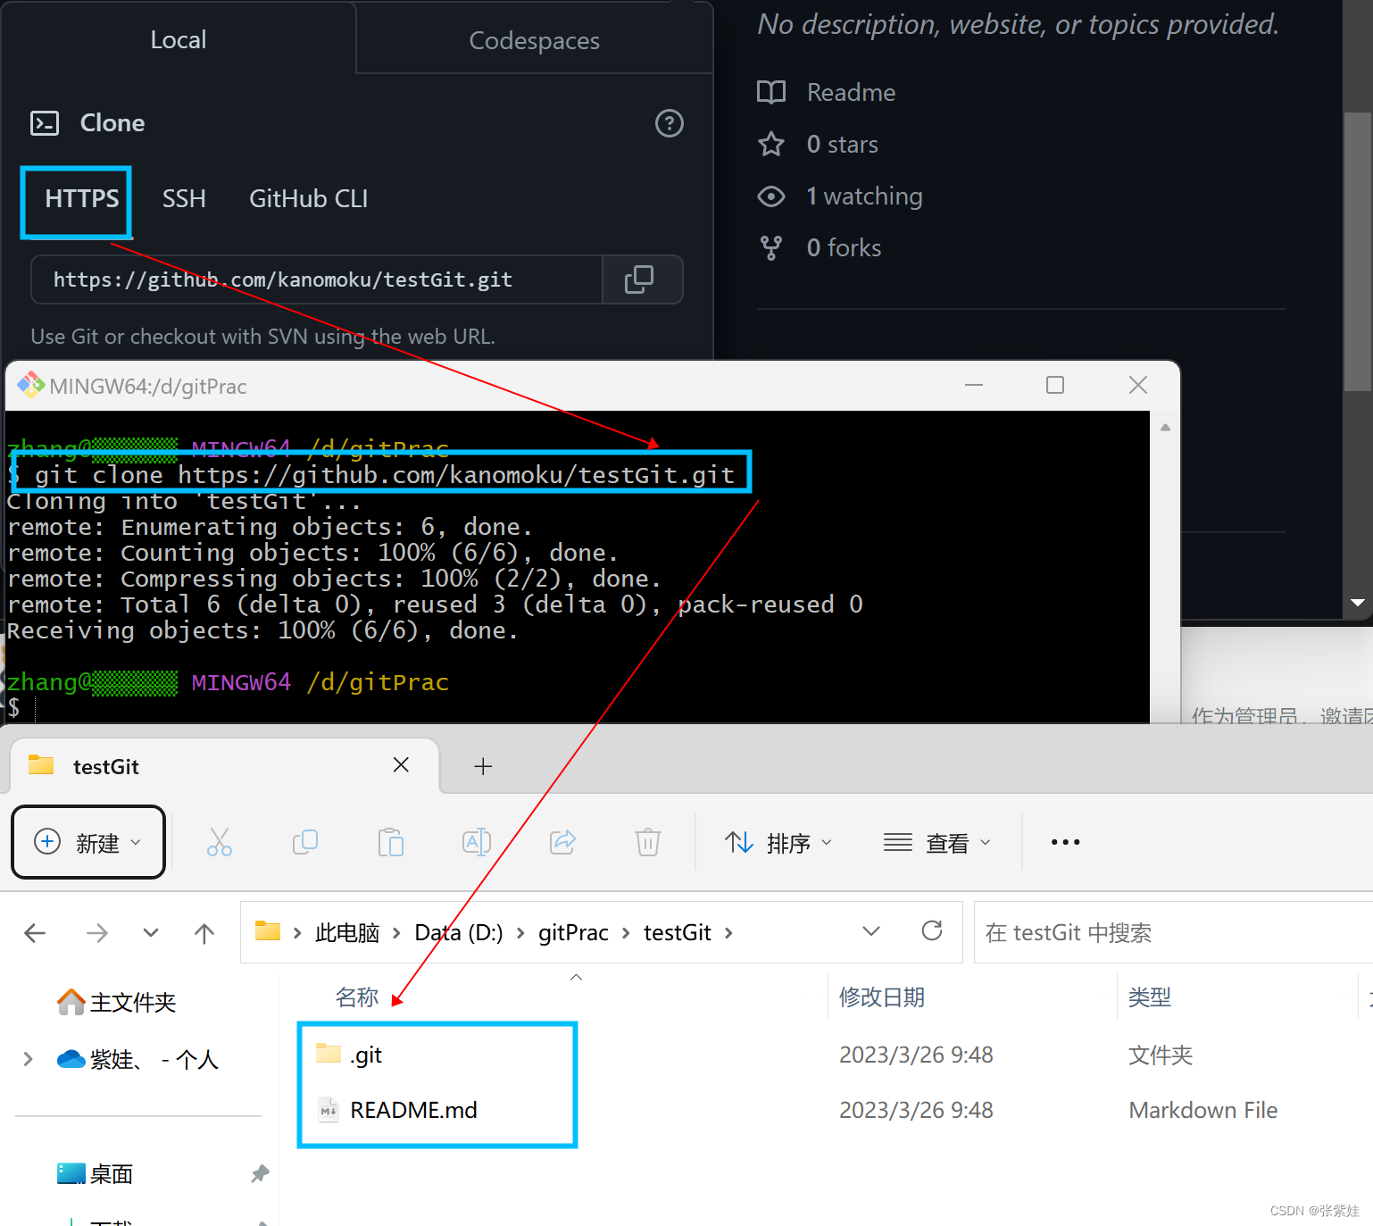Expand the OneDrive 紫娃 - 个人 node

point(28,1059)
